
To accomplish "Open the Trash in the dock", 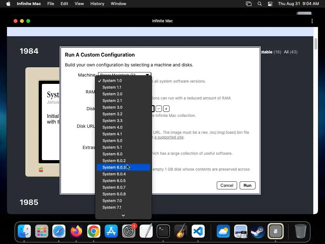I will click(301, 231).
